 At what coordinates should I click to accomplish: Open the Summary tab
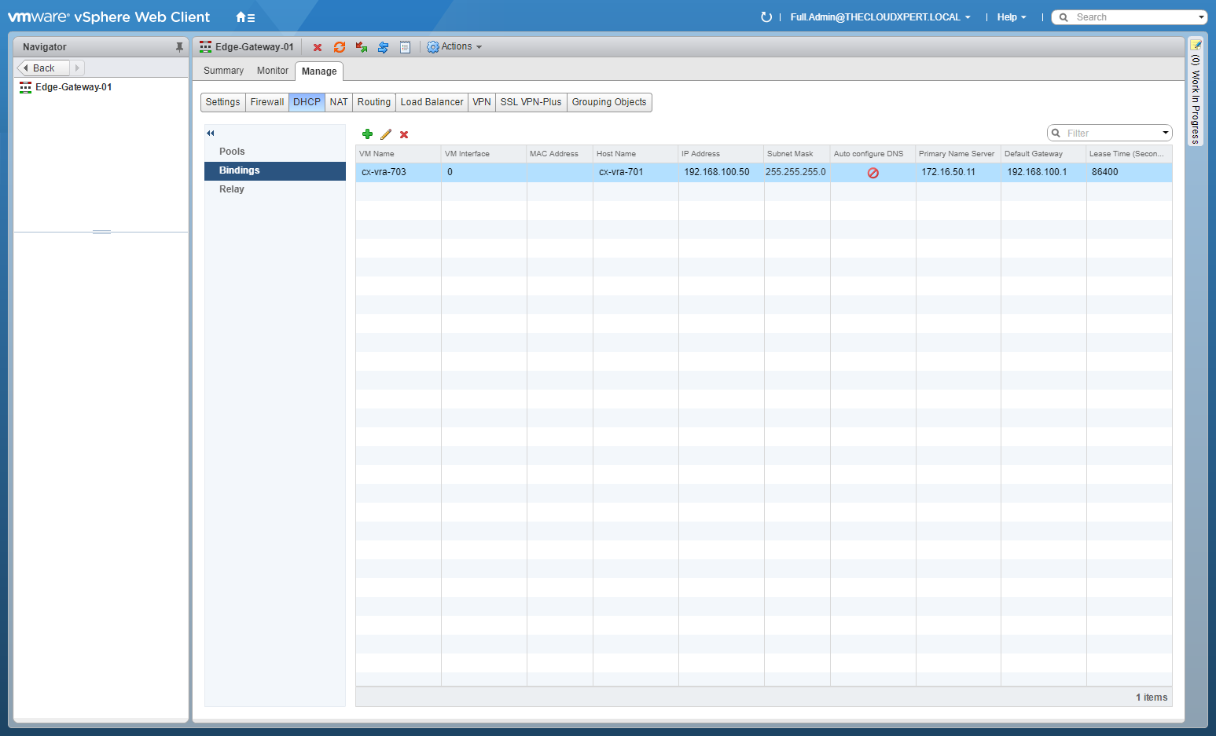tap(223, 71)
